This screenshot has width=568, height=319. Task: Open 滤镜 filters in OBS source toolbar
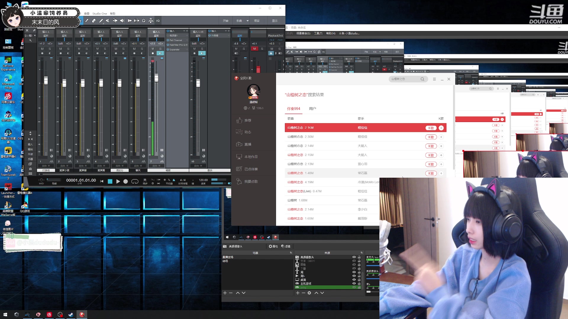(286, 246)
